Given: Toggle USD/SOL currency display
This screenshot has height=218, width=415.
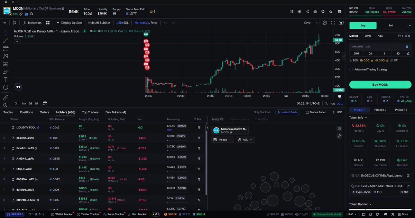Looking at the screenshot, I should [122, 23].
